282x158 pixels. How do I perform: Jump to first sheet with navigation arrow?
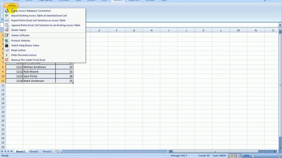[2, 151]
